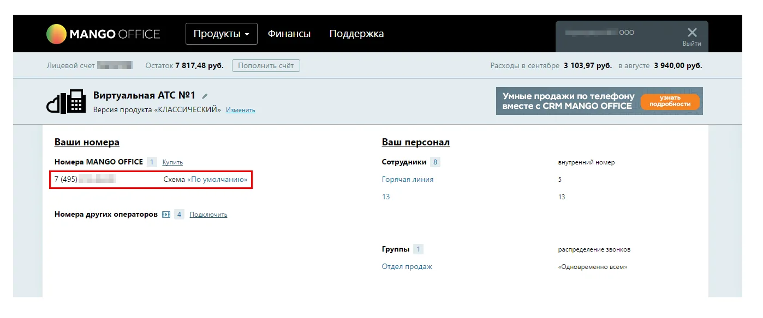This screenshot has height=318, width=763.
Task: Open the Отдел продаж group link
Action: coord(407,266)
